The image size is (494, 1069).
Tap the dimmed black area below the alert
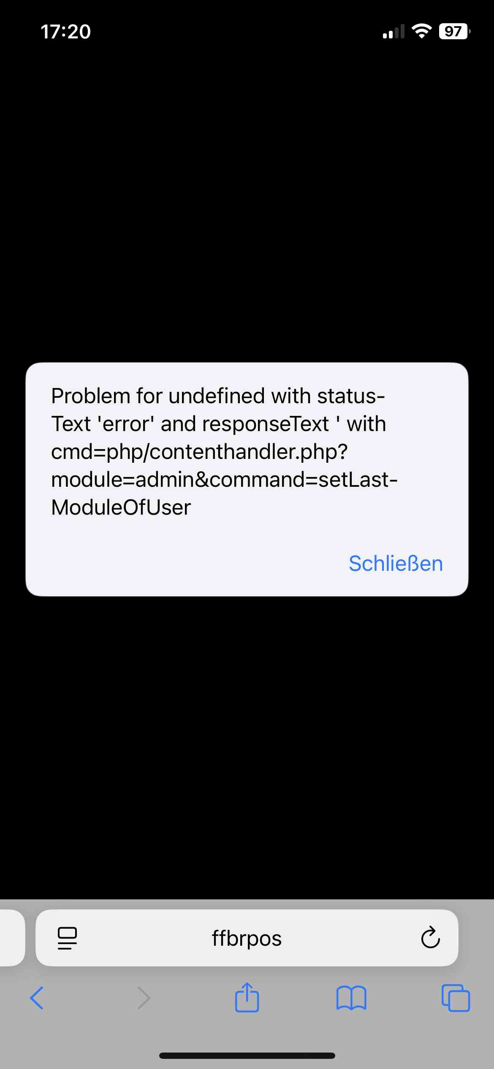coord(247,747)
